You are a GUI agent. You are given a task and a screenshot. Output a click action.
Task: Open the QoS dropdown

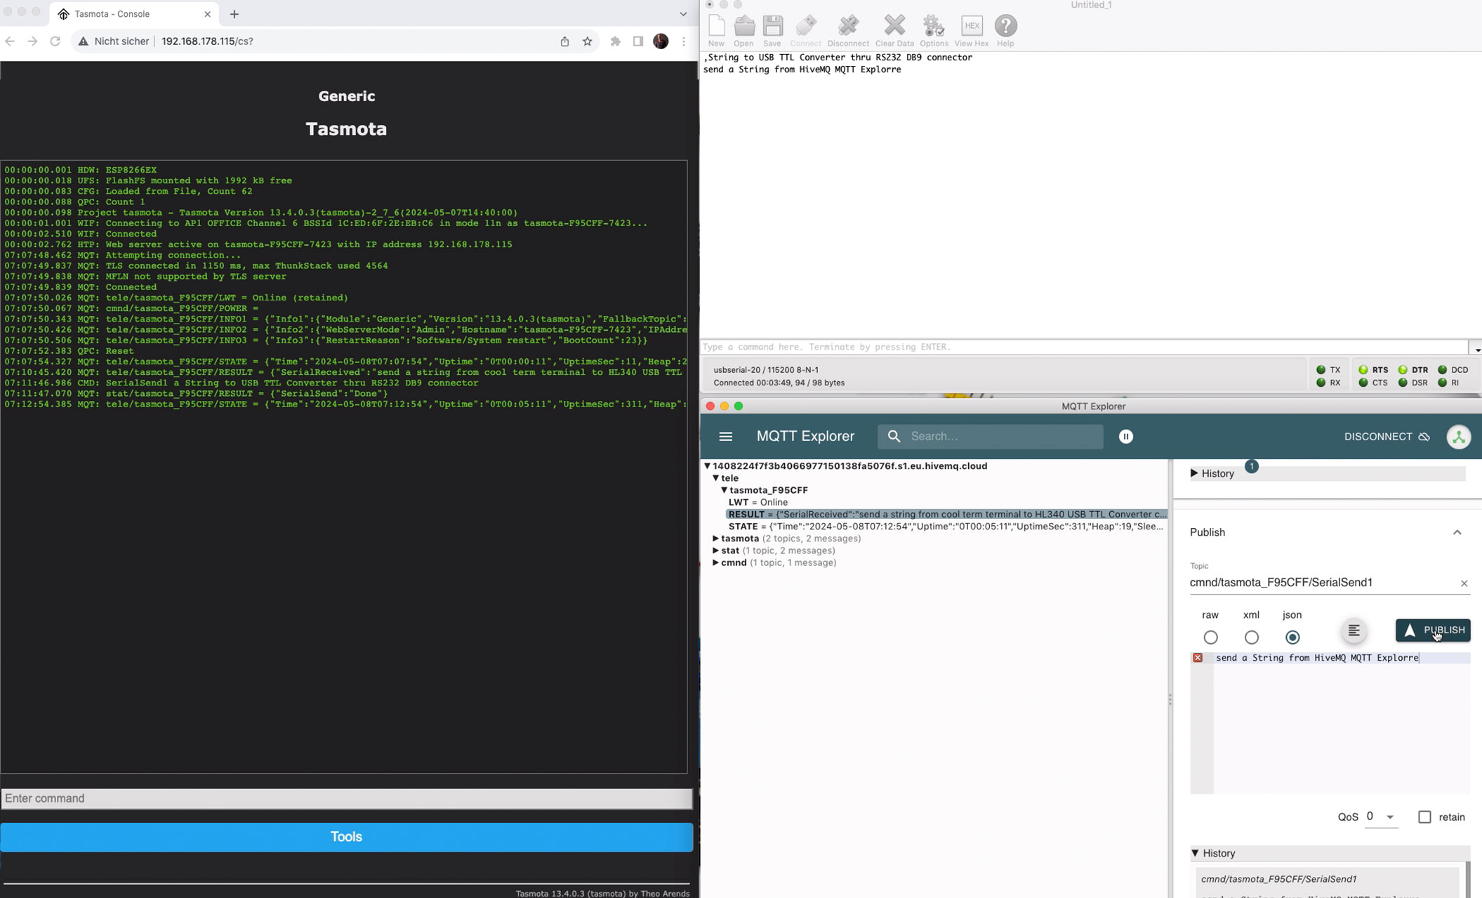point(1381,817)
